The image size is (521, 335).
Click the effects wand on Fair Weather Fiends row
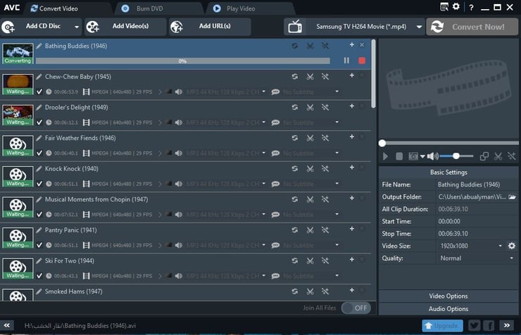[x=325, y=138]
